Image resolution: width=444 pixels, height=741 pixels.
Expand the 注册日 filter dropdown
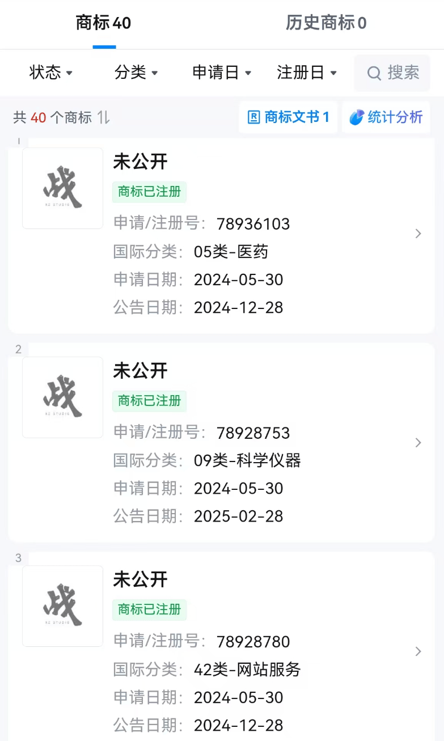pos(307,73)
